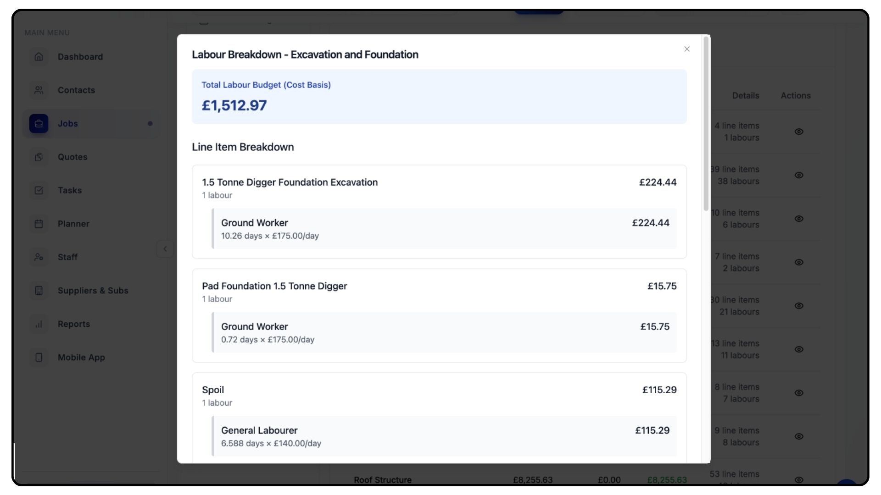
Task: Open Suppliers & Subs menu item
Action: [x=93, y=291]
